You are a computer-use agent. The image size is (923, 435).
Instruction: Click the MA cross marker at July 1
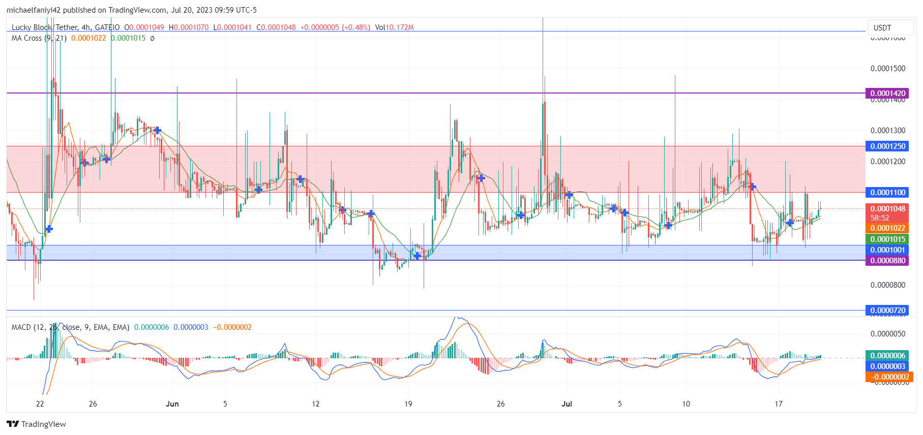[x=569, y=195]
